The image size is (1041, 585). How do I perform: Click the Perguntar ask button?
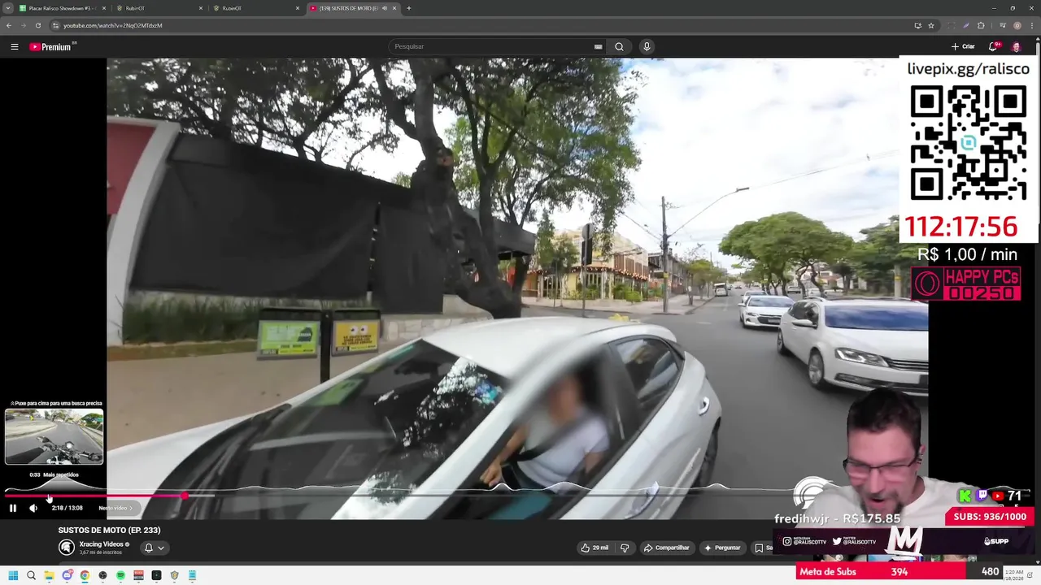click(722, 548)
